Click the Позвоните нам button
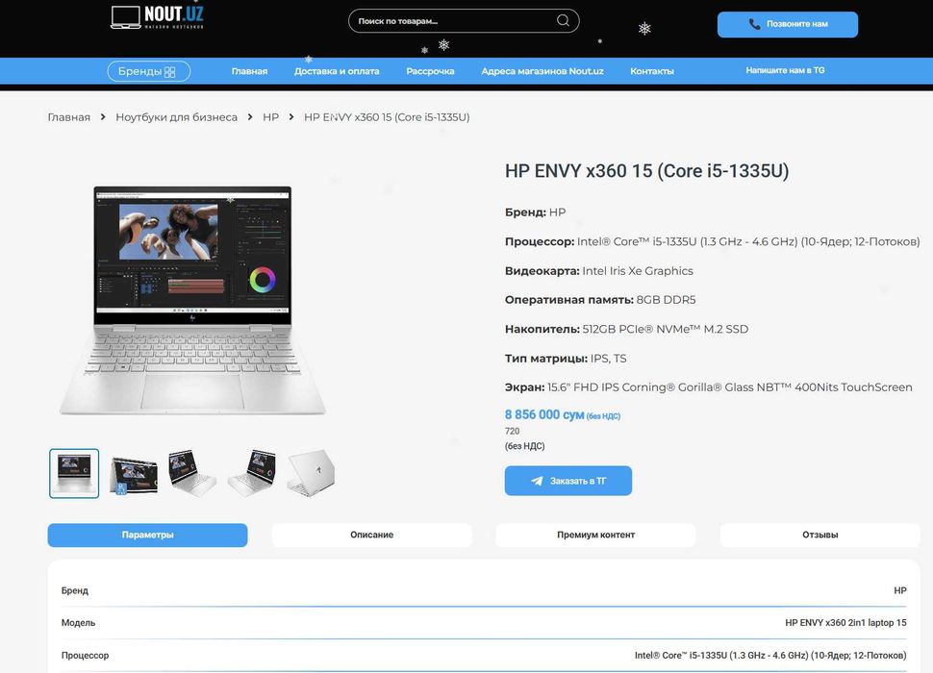Image resolution: width=933 pixels, height=673 pixels. tap(787, 24)
